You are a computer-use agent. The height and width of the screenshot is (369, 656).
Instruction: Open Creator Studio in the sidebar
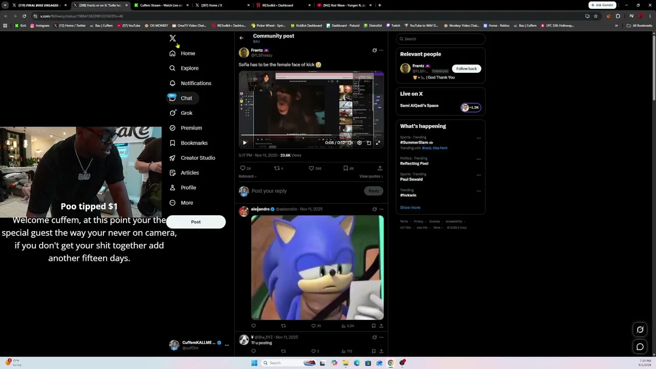192,158
